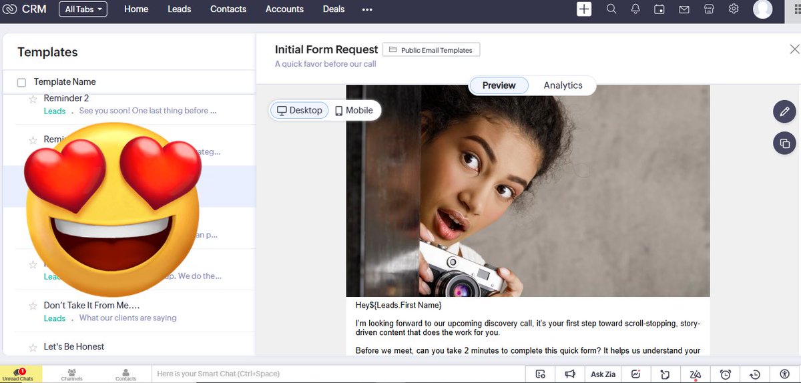Open the Deals module
801x383 pixels.
point(334,9)
